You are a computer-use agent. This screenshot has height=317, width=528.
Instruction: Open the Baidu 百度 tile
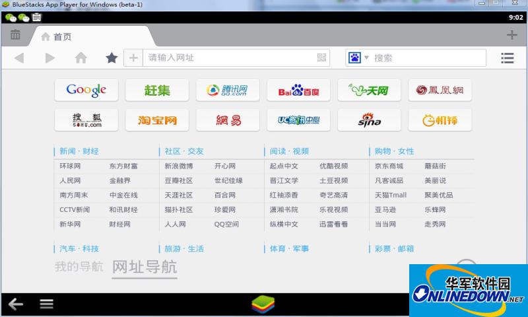click(298, 90)
